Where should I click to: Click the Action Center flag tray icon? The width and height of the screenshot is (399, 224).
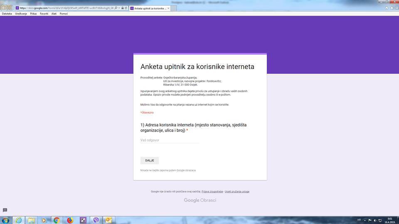click(x=370, y=220)
